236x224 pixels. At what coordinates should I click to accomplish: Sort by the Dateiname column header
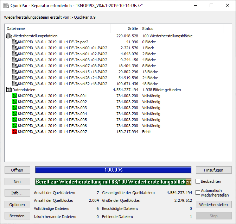point(57,29)
